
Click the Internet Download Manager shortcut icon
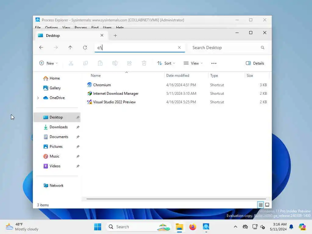90,93
